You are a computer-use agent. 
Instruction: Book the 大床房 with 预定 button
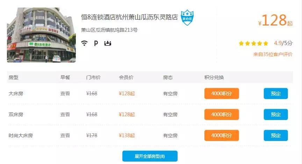tap(276, 94)
